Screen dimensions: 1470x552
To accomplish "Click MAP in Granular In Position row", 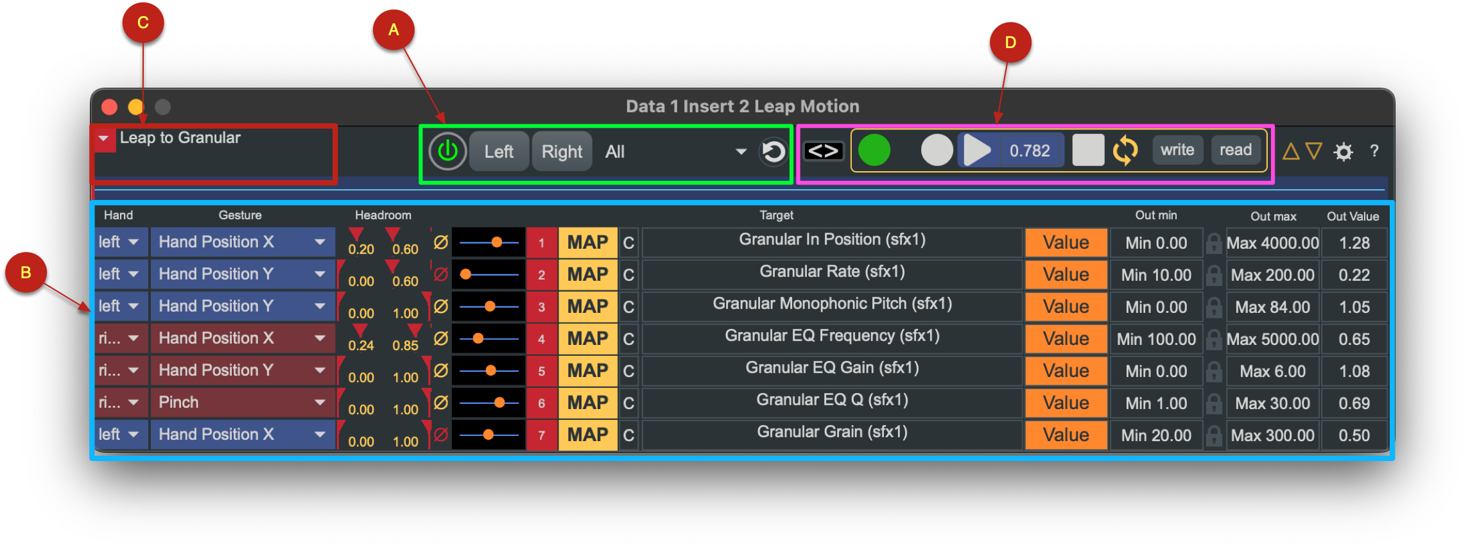I will (587, 243).
